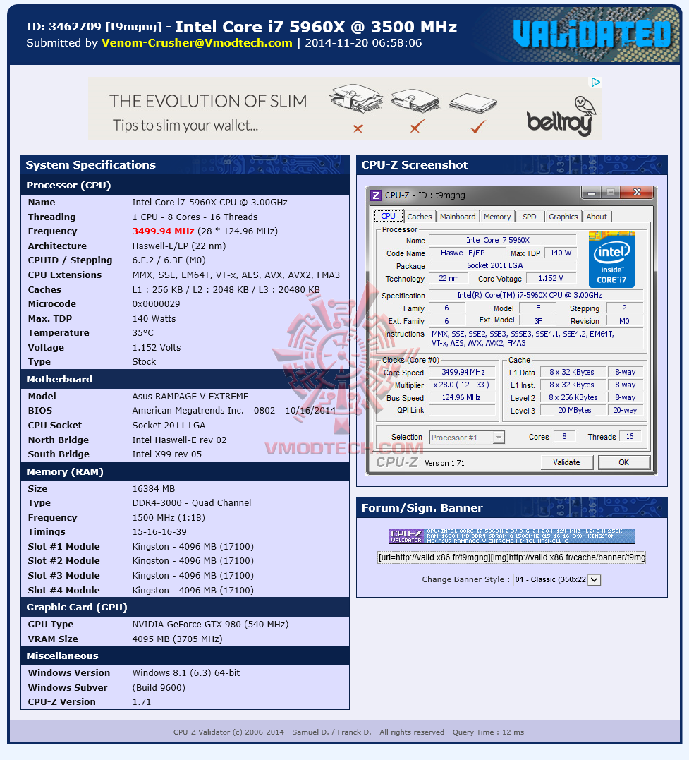This screenshot has height=760, width=689.
Task: Click the South Bridge Intel X99 rev 05
Action: 166,454
